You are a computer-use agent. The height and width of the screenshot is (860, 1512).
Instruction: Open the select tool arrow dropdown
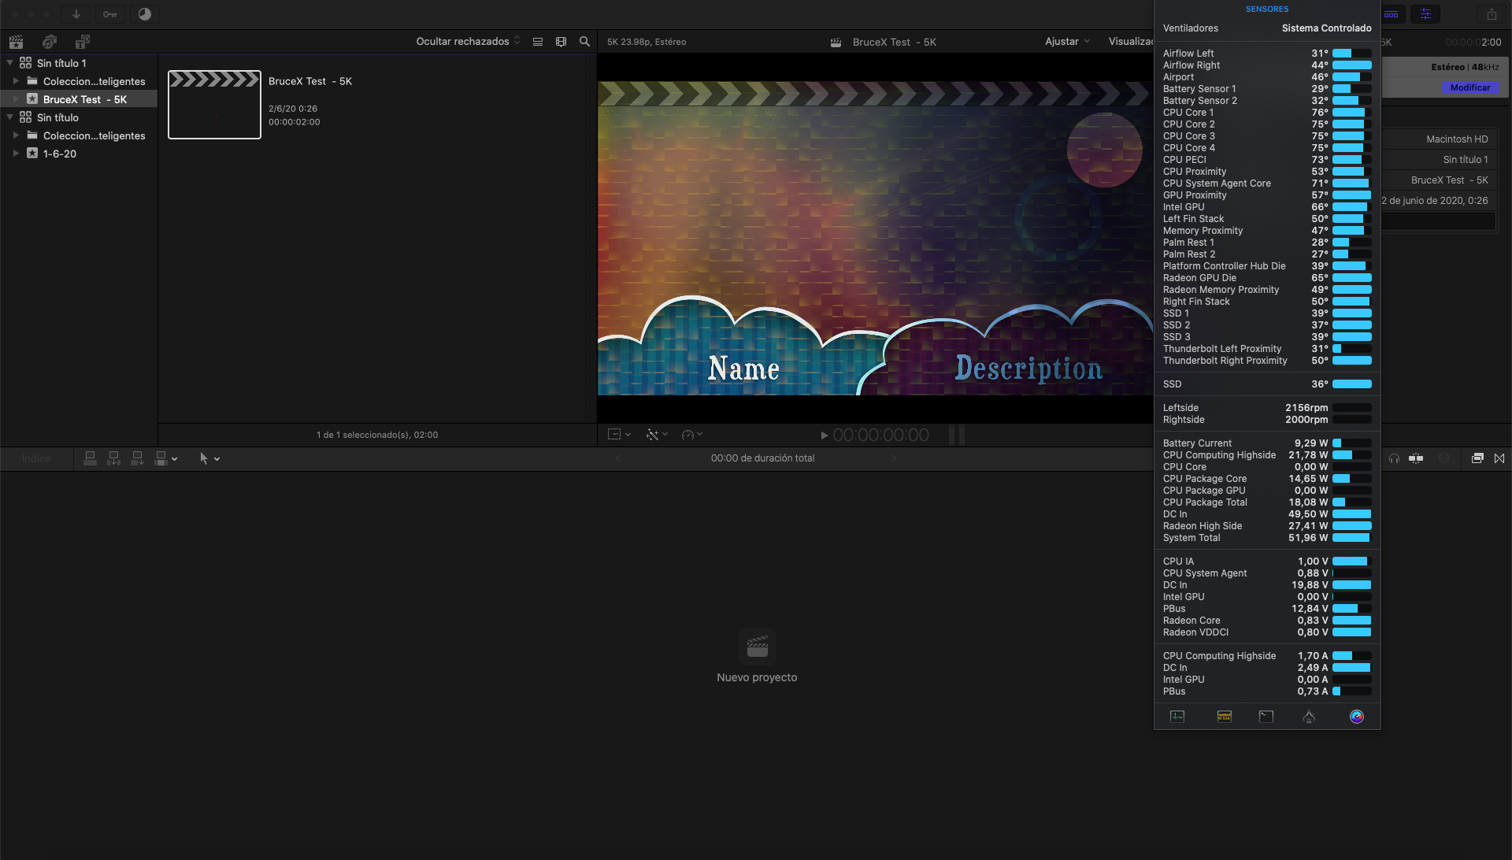click(209, 458)
